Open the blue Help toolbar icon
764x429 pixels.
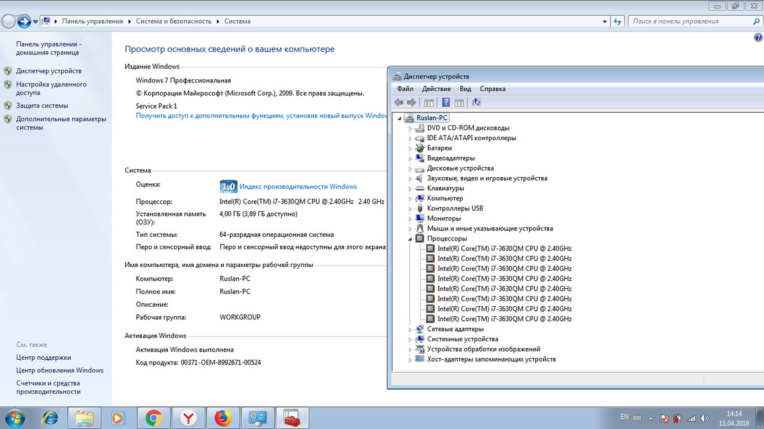click(445, 103)
